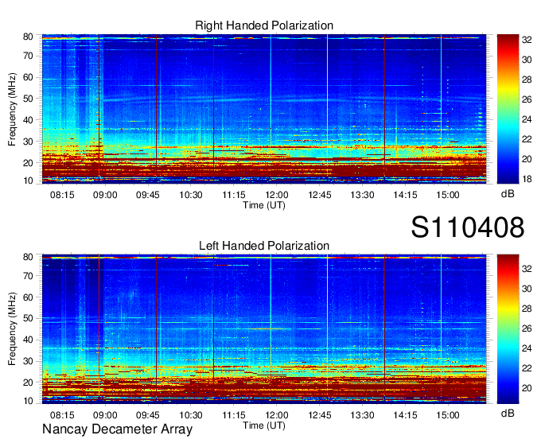Click the dB label under bottom color bar
541x439 pixels.
[508, 413]
